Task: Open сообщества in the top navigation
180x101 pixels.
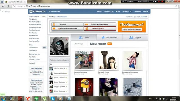Action: point(109,11)
